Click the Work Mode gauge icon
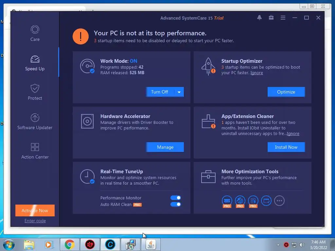335x251 pixels. click(x=87, y=66)
